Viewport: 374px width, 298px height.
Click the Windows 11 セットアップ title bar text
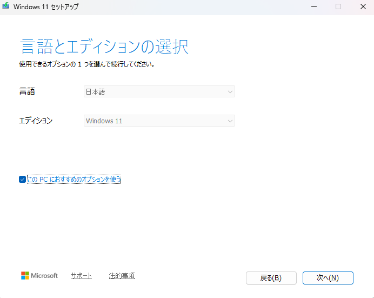(46, 6)
